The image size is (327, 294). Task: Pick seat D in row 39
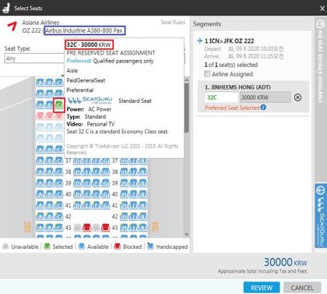coord(77,183)
